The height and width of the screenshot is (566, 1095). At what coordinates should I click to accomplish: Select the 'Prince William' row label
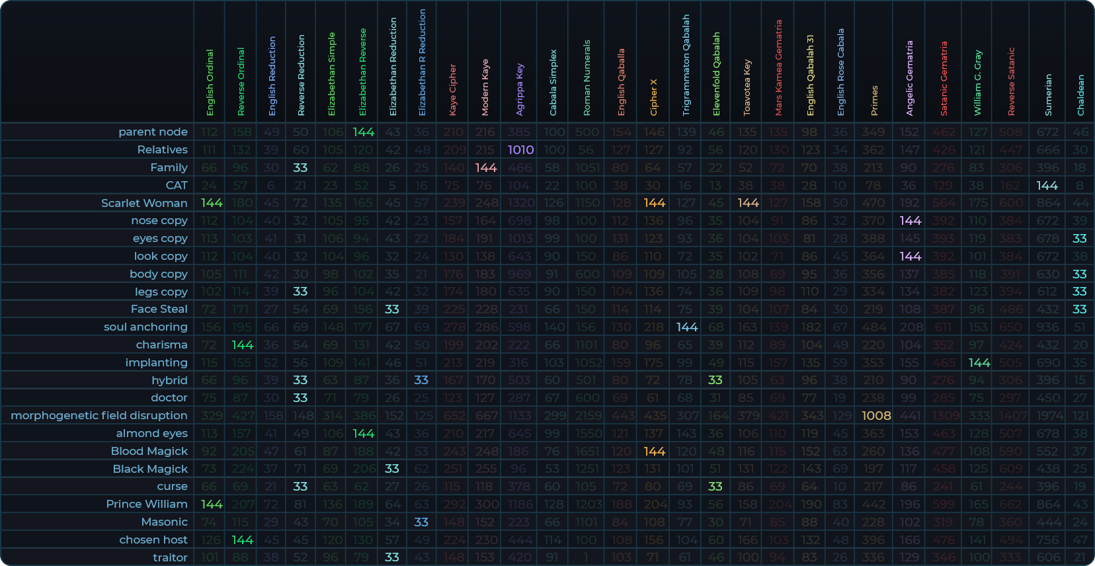[147, 504]
